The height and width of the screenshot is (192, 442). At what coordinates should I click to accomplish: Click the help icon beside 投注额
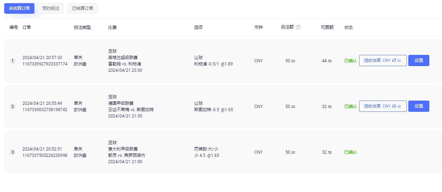pos(298,27)
